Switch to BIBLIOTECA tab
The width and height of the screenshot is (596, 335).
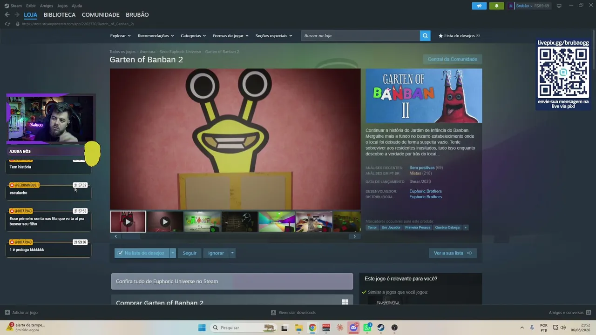pos(60,15)
